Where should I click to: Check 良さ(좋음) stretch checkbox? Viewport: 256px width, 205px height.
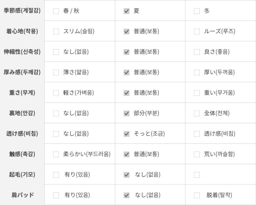pos(197,52)
